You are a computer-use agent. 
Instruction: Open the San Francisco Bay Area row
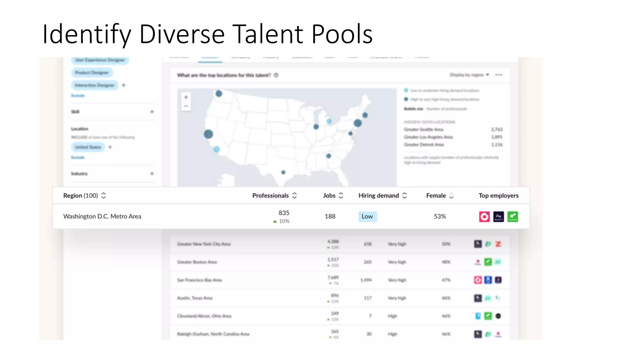(340, 280)
